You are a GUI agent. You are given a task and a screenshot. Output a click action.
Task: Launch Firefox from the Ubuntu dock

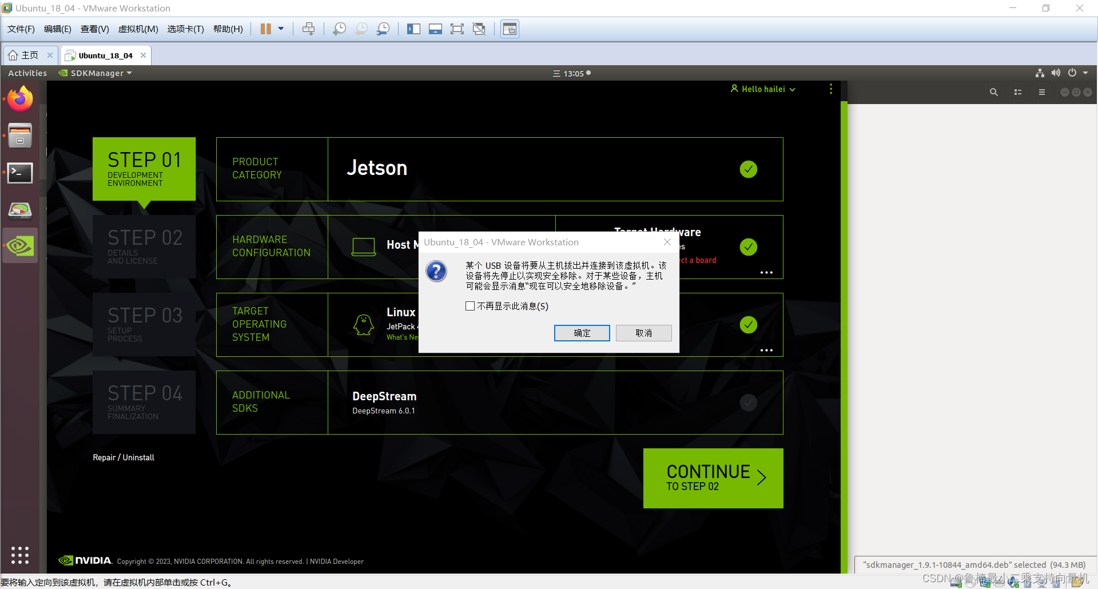point(20,99)
